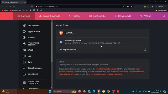The width and height of the screenshot is (168, 94).
Task: Open Firefox from the taskbar
Action: pyautogui.click(x=84, y=91)
